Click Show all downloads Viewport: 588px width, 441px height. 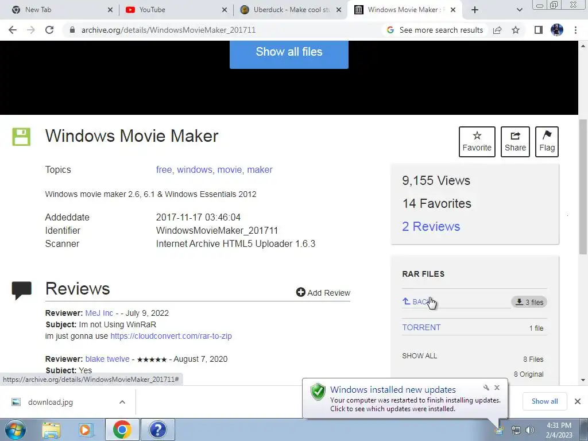pyautogui.click(x=544, y=401)
